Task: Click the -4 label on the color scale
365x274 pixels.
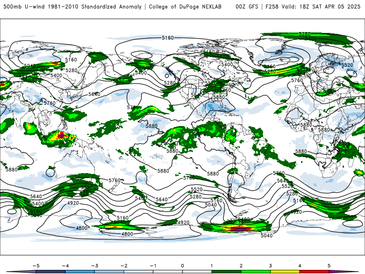Action: pyautogui.click(x=65, y=266)
